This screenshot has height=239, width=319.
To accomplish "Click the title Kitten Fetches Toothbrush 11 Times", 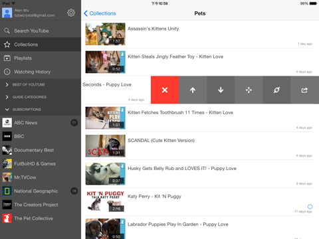I will coord(180,112).
